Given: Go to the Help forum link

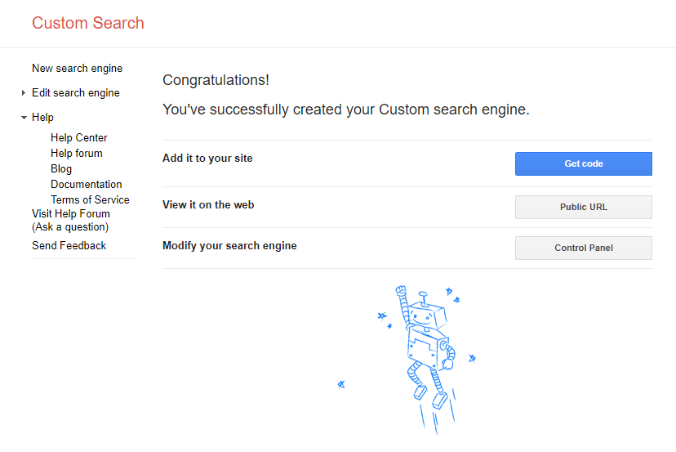Looking at the screenshot, I should [76, 154].
